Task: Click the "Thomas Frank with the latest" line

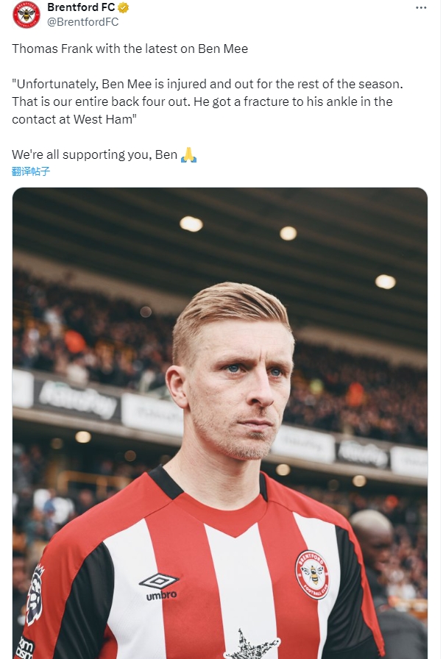Action: [x=130, y=49]
